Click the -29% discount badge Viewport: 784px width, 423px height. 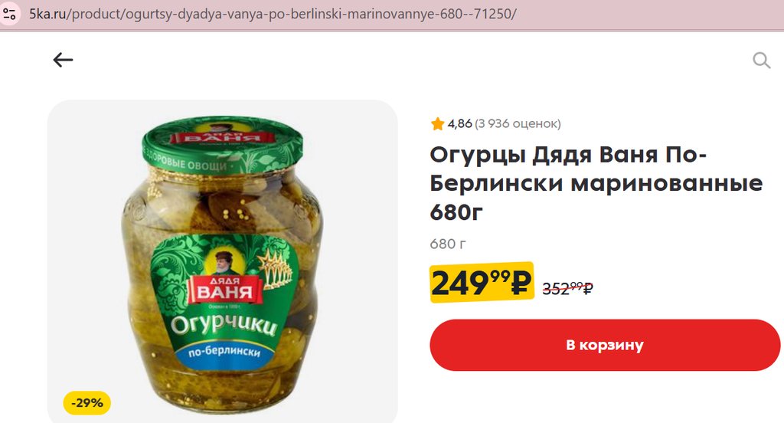tap(87, 402)
